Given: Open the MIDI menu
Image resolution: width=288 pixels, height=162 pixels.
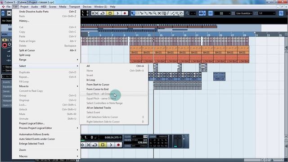Looking at the screenshot, I should pyautogui.click(x=44, y=7).
